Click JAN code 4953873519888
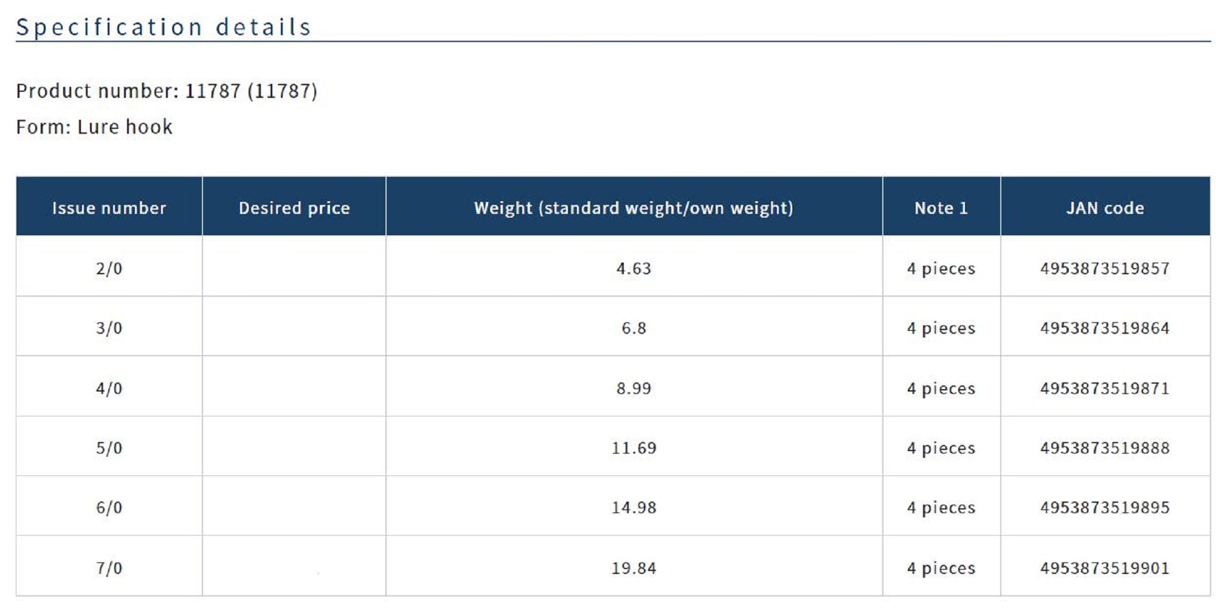Screen dimensions: 1216x608 1105,448
